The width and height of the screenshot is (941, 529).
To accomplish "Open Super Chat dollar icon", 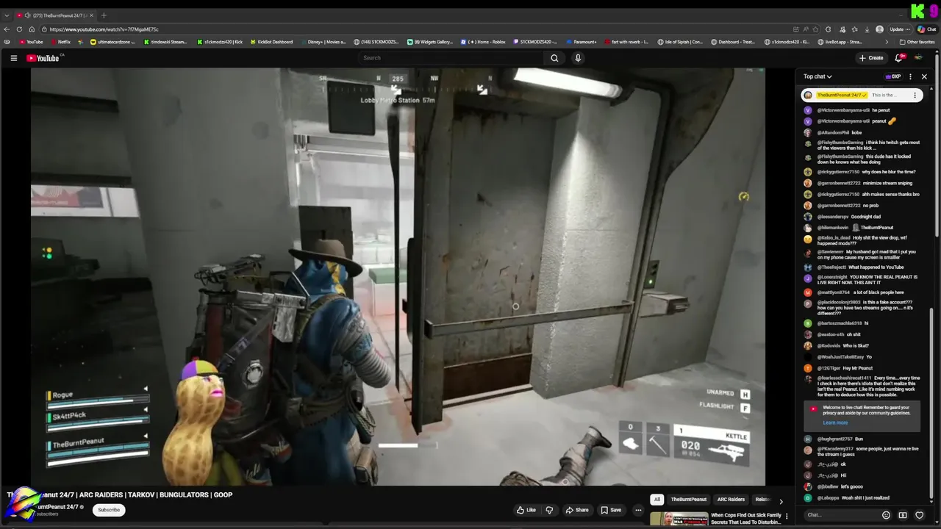I will [903, 515].
